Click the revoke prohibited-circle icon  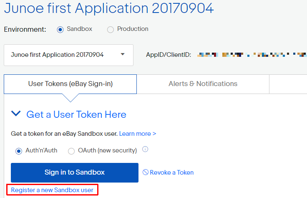click(146, 172)
